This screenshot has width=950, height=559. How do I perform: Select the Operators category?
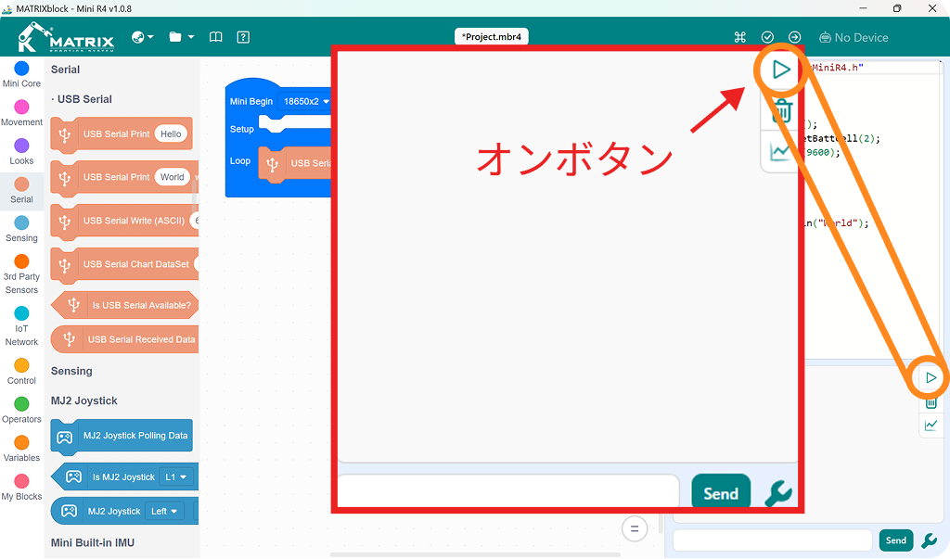(22, 411)
